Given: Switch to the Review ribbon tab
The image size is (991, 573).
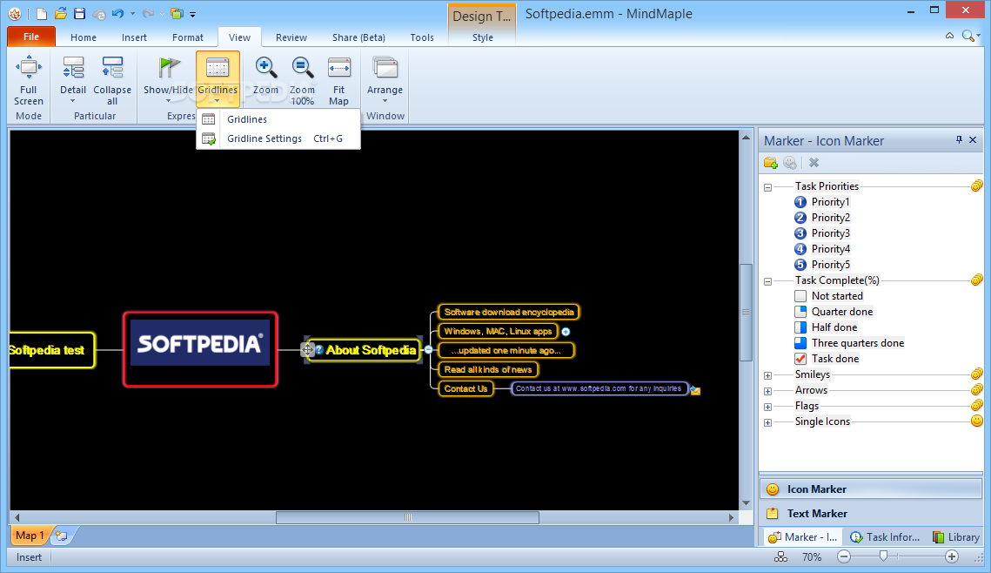Looking at the screenshot, I should click(x=291, y=37).
